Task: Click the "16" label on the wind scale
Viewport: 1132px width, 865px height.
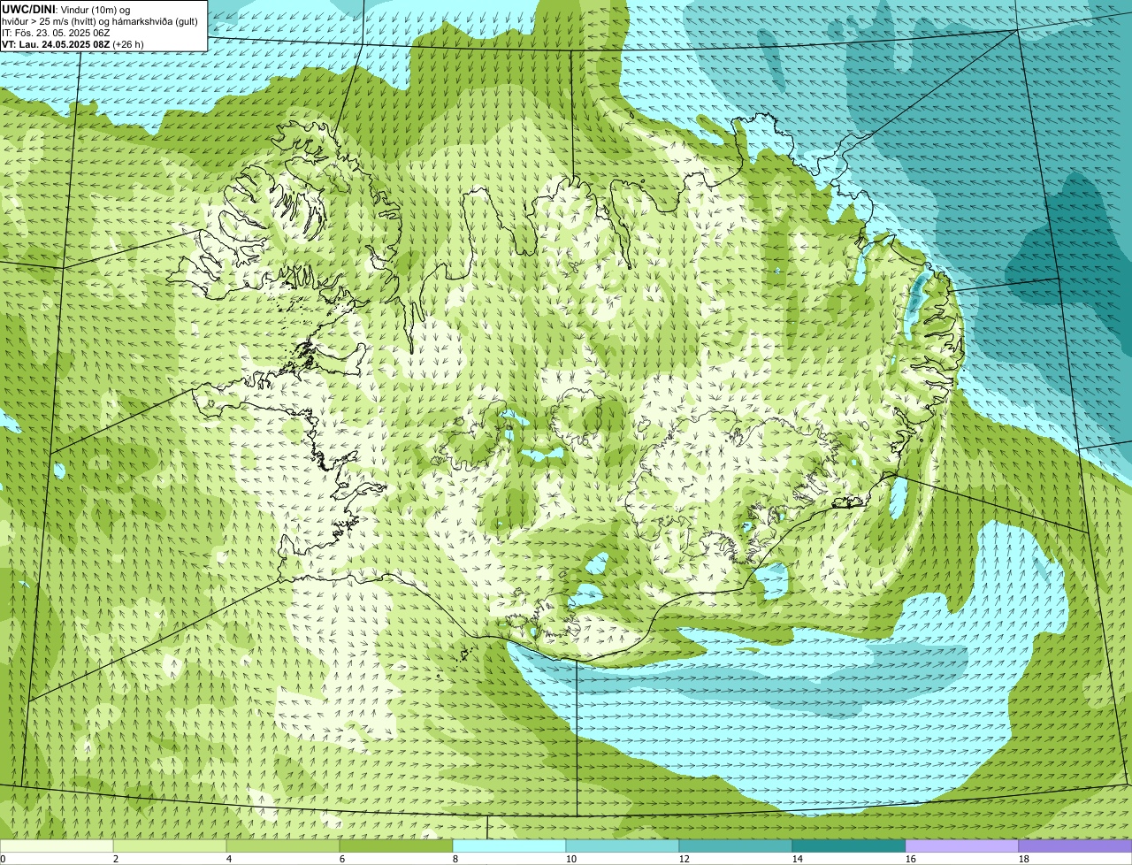Action: [911, 859]
